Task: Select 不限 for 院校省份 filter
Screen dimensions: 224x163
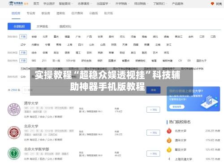Action: tap(23, 36)
